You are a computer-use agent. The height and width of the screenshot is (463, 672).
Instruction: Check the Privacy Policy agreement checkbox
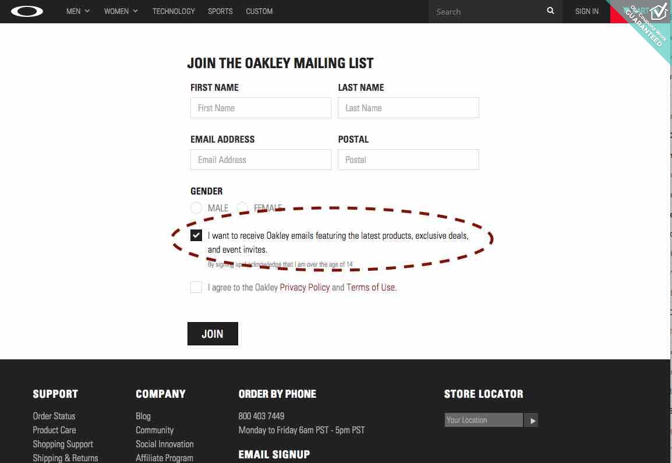[196, 287]
